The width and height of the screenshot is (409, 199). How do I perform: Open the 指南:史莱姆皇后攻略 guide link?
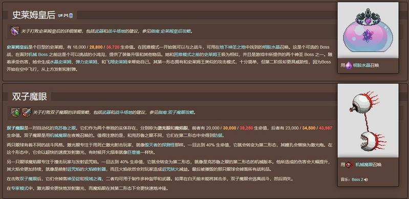(171, 31)
